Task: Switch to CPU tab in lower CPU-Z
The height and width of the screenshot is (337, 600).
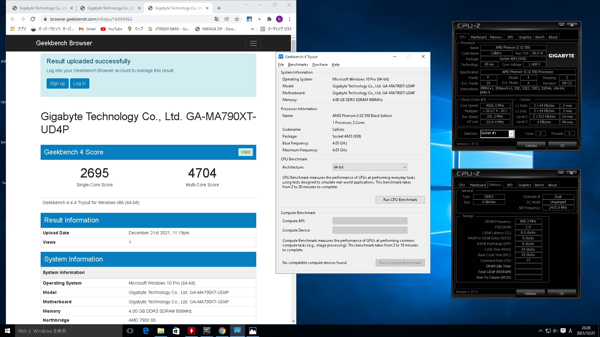Action: point(462,185)
